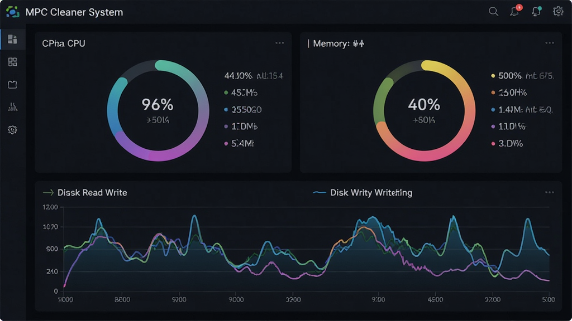Click the green legend dot in the CPU card

(226, 93)
